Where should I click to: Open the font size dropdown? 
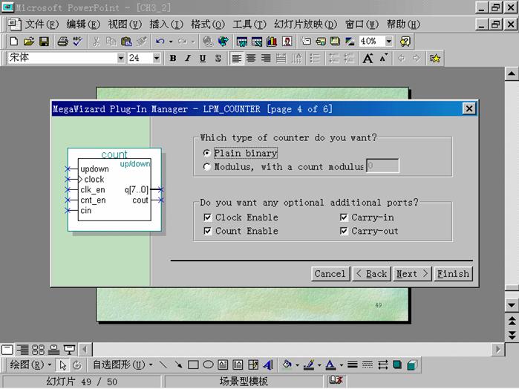(157, 58)
